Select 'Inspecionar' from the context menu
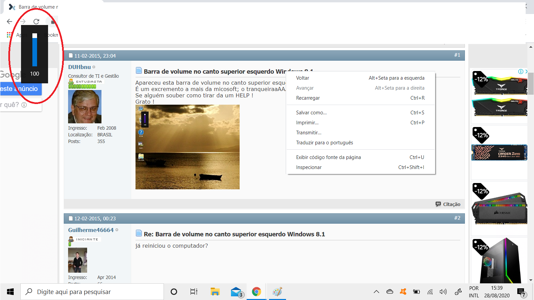 pos(360,167)
